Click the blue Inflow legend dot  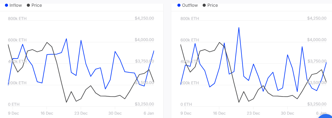pyautogui.click(x=6, y=6)
